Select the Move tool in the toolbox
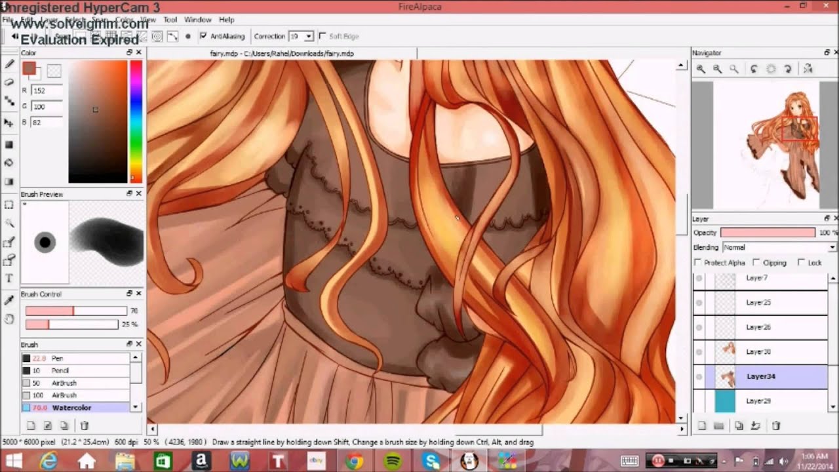Viewport: 839px width, 472px height. [9, 123]
